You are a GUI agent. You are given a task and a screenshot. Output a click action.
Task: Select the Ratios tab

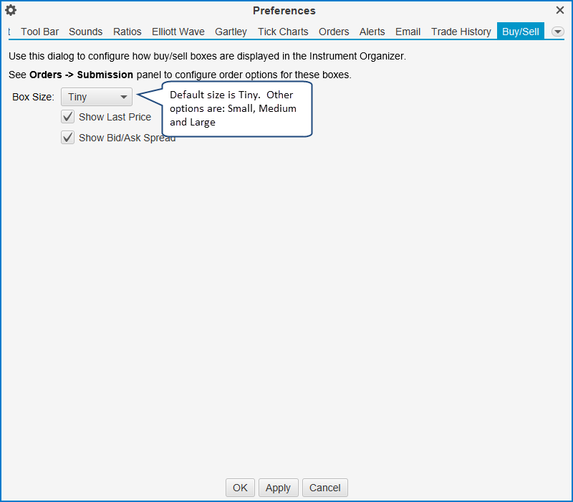click(127, 32)
